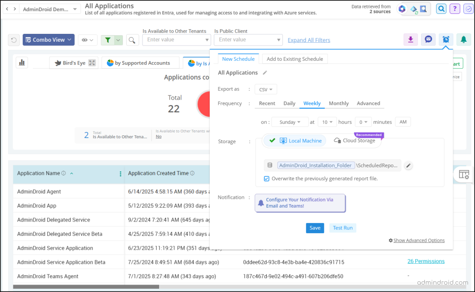
Task: Switch to the New Schedule tab
Action: pyautogui.click(x=238, y=59)
